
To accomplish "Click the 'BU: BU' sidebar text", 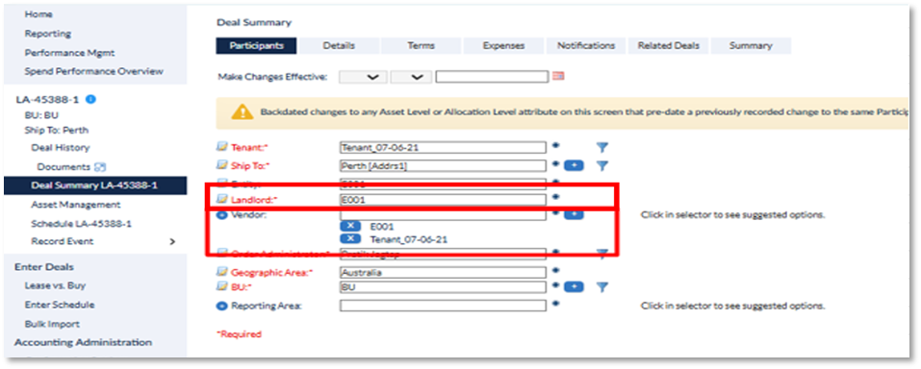I will pyautogui.click(x=41, y=115).
